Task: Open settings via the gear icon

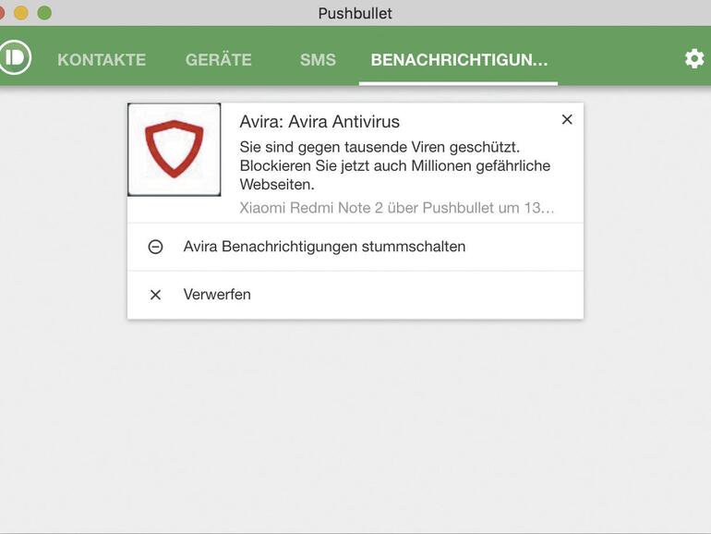Action: coord(694,59)
